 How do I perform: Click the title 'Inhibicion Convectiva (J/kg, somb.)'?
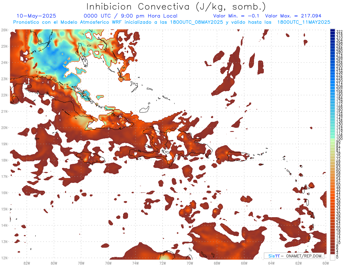tap(176, 6)
